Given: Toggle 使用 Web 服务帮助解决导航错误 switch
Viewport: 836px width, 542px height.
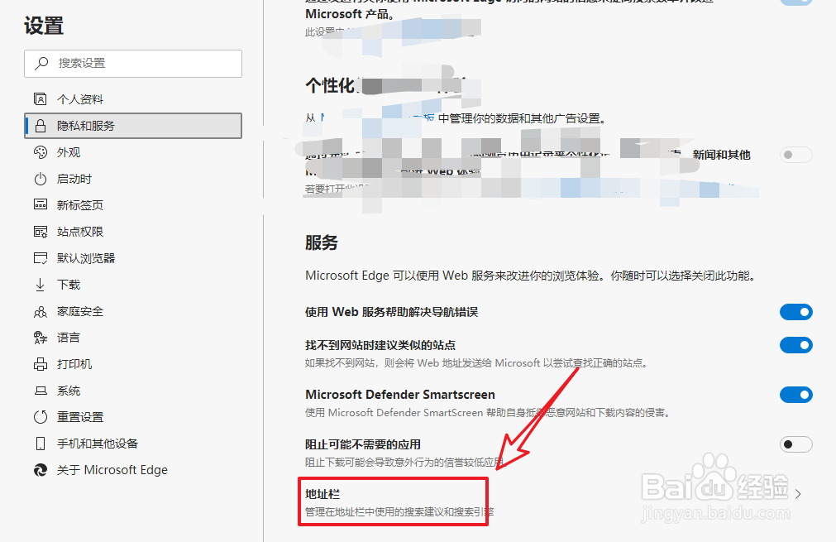Looking at the screenshot, I should [795, 312].
